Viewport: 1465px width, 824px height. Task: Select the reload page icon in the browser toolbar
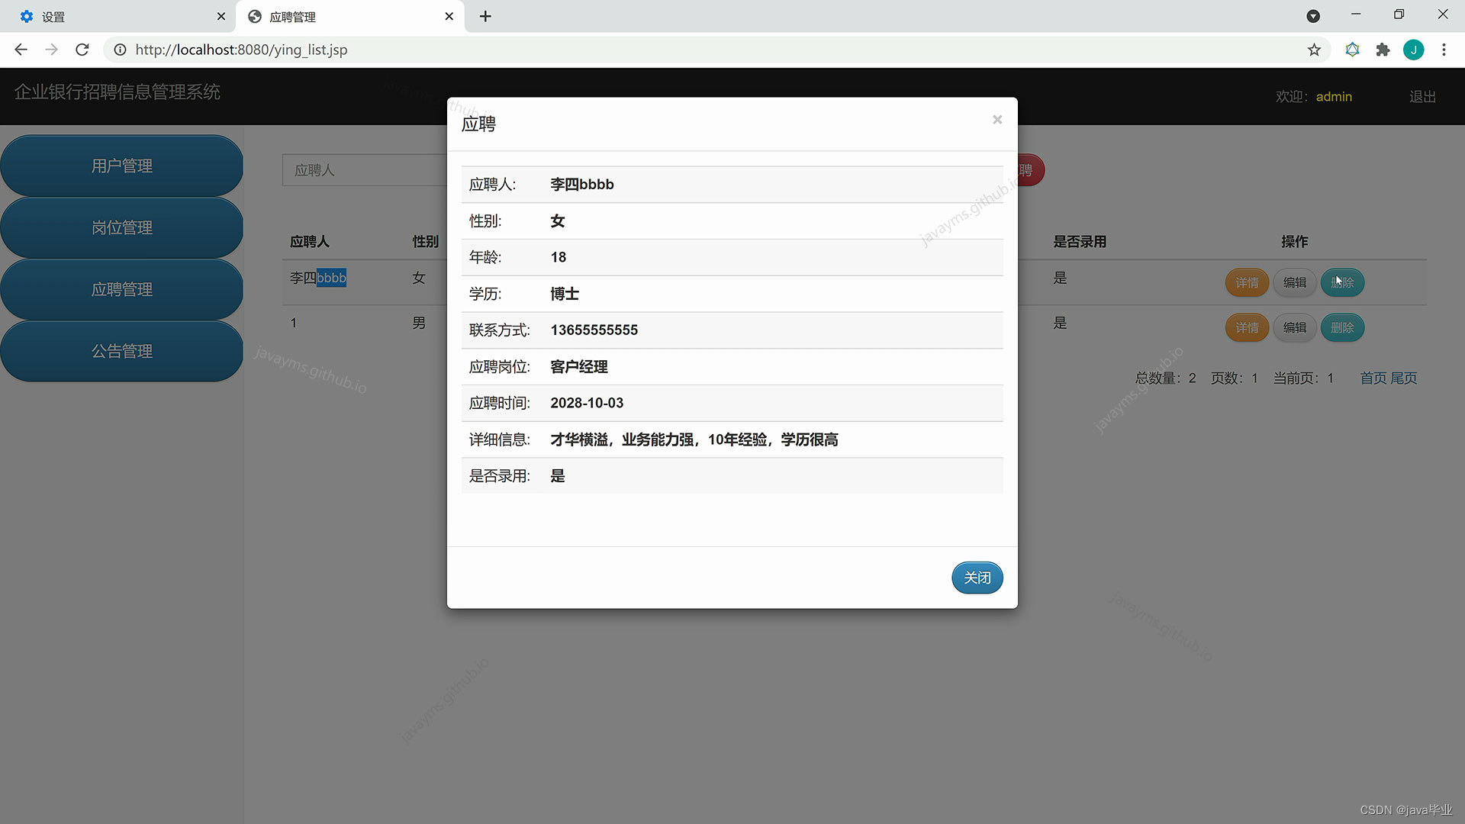82,50
